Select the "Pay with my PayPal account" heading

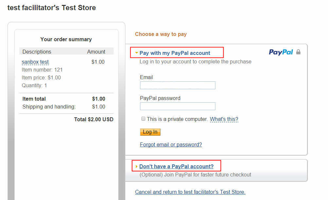pos(175,53)
